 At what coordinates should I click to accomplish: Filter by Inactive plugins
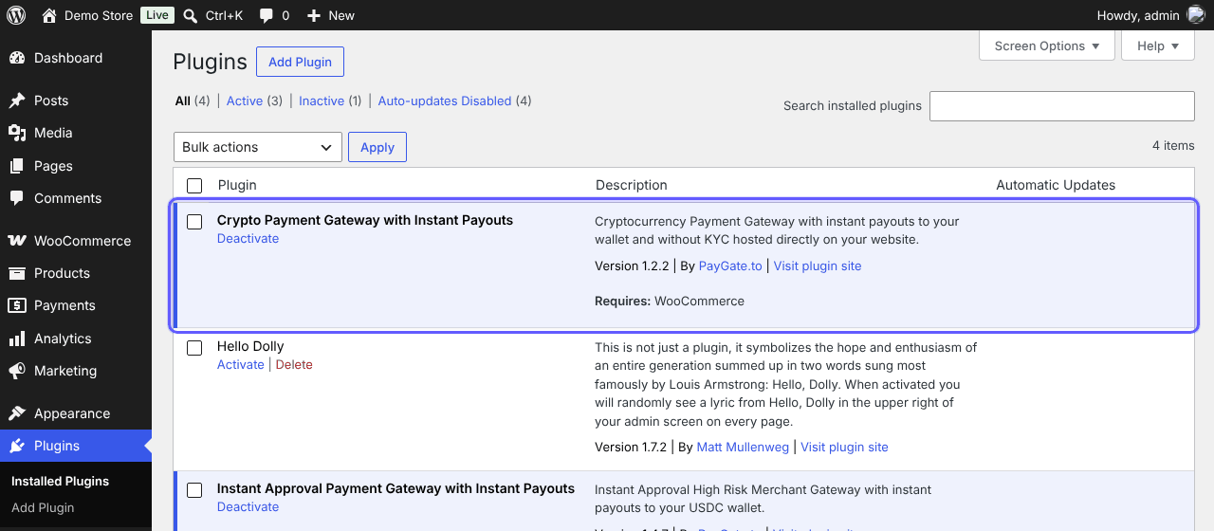[322, 101]
